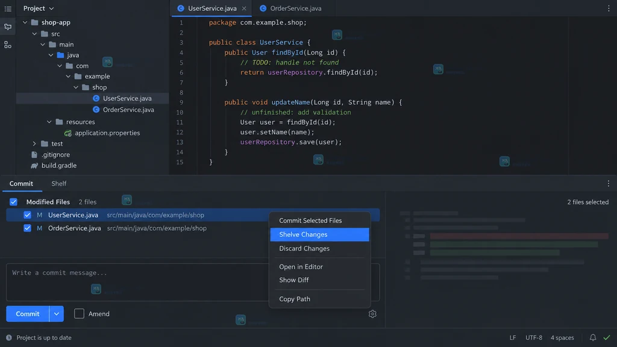Image resolution: width=617 pixels, height=347 pixels.
Task: Click the test folder icon
Action: (45, 144)
